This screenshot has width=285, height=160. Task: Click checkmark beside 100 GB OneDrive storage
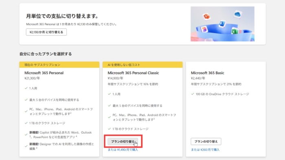(193, 94)
